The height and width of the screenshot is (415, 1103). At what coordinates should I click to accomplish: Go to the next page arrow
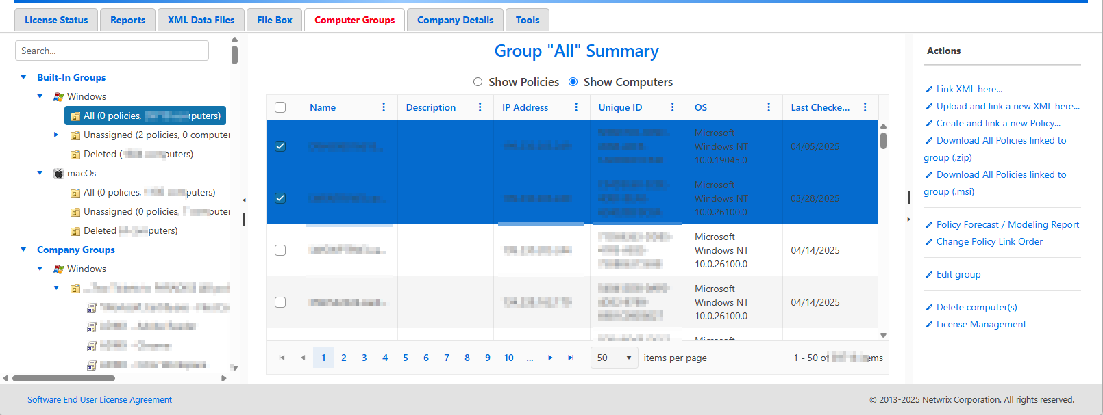pos(550,358)
